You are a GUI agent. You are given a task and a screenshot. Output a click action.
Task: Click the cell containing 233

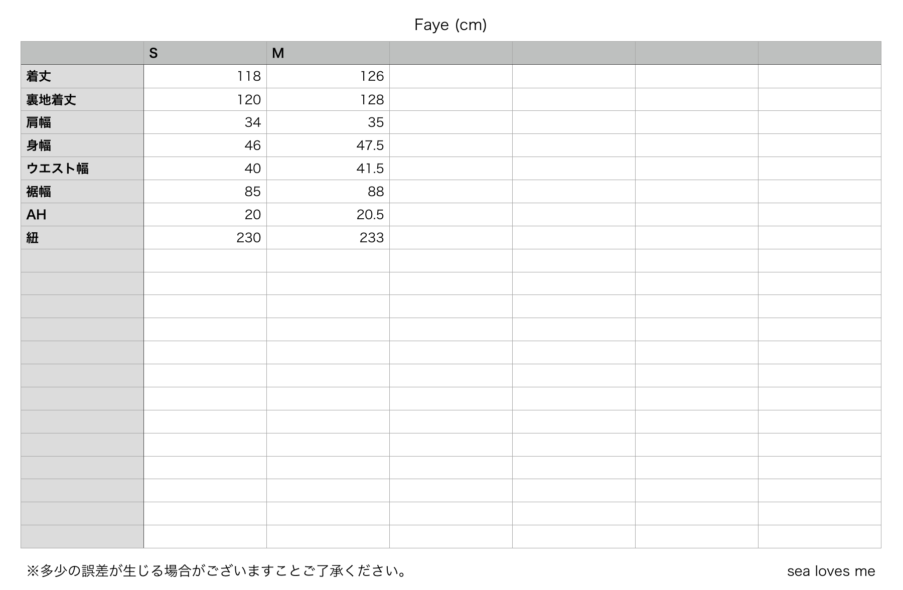328,238
